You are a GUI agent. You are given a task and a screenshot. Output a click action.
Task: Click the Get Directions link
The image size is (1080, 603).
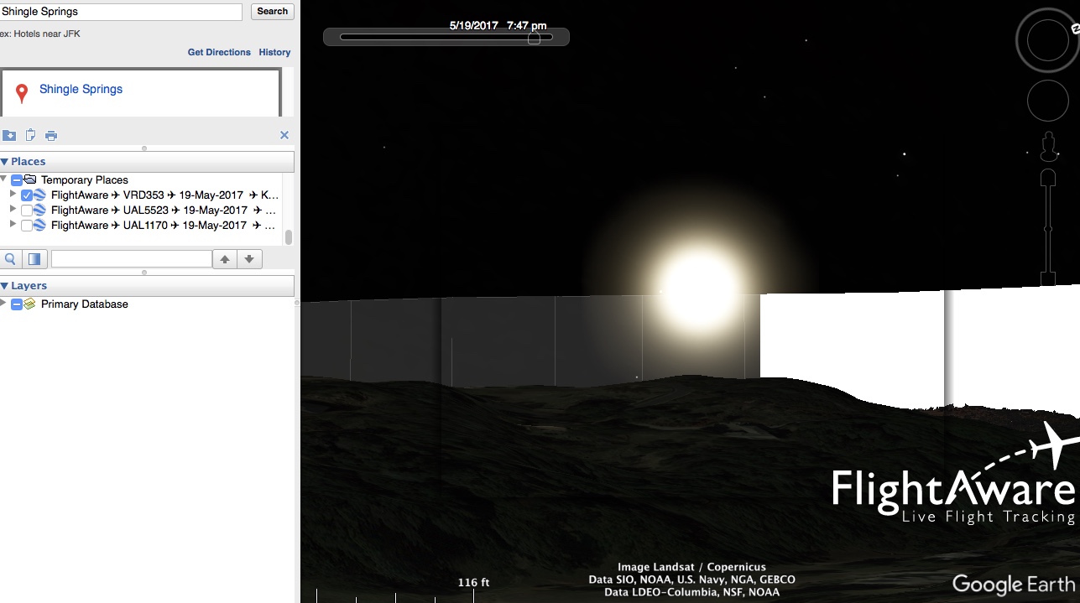(x=219, y=52)
